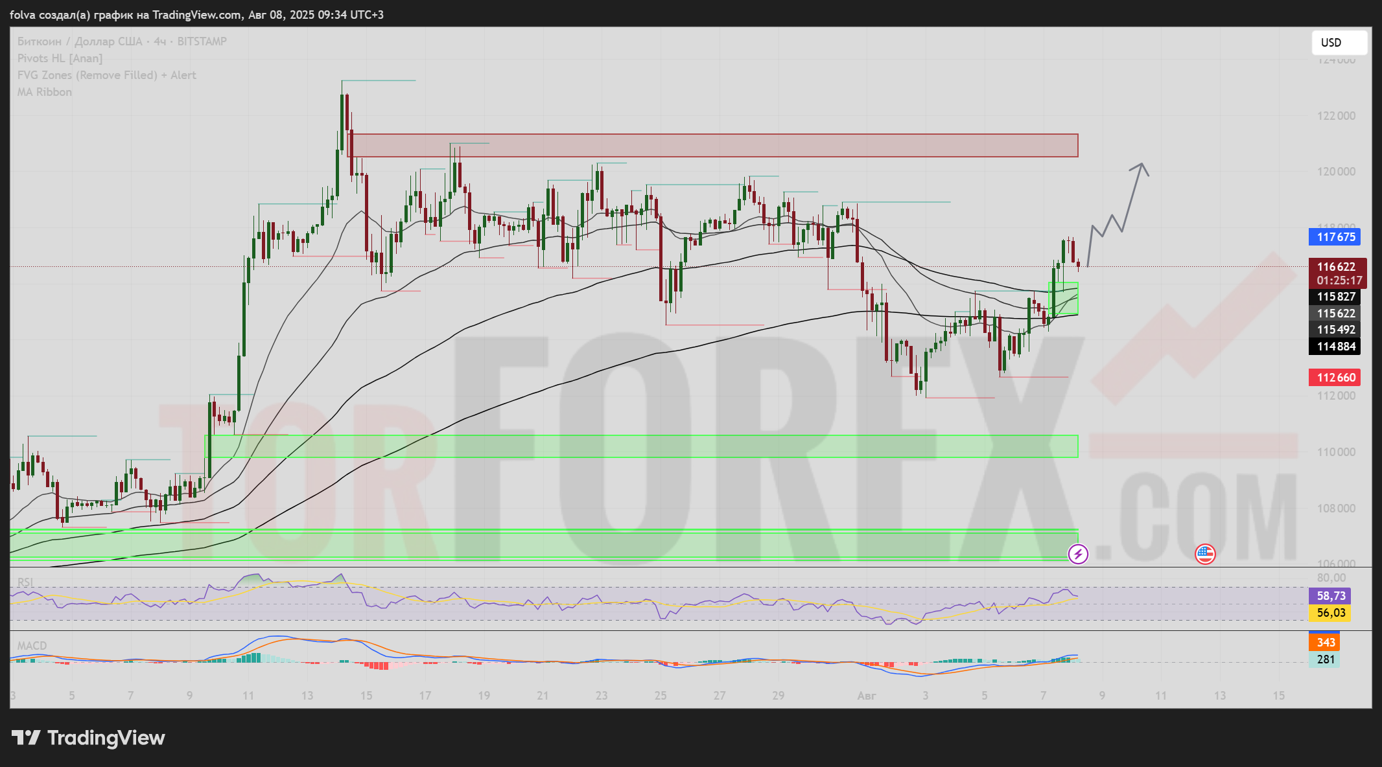Click the purple lightning event icon
The image size is (1382, 767).
(x=1077, y=554)
